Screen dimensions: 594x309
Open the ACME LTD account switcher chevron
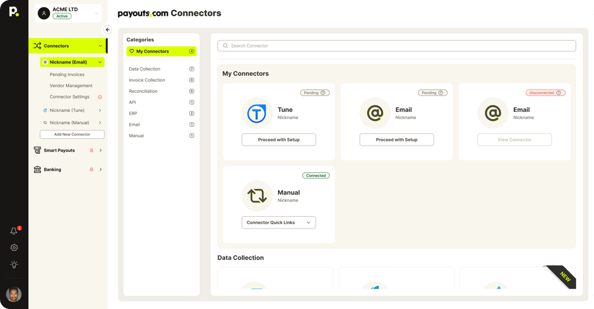tap(96, 13)
